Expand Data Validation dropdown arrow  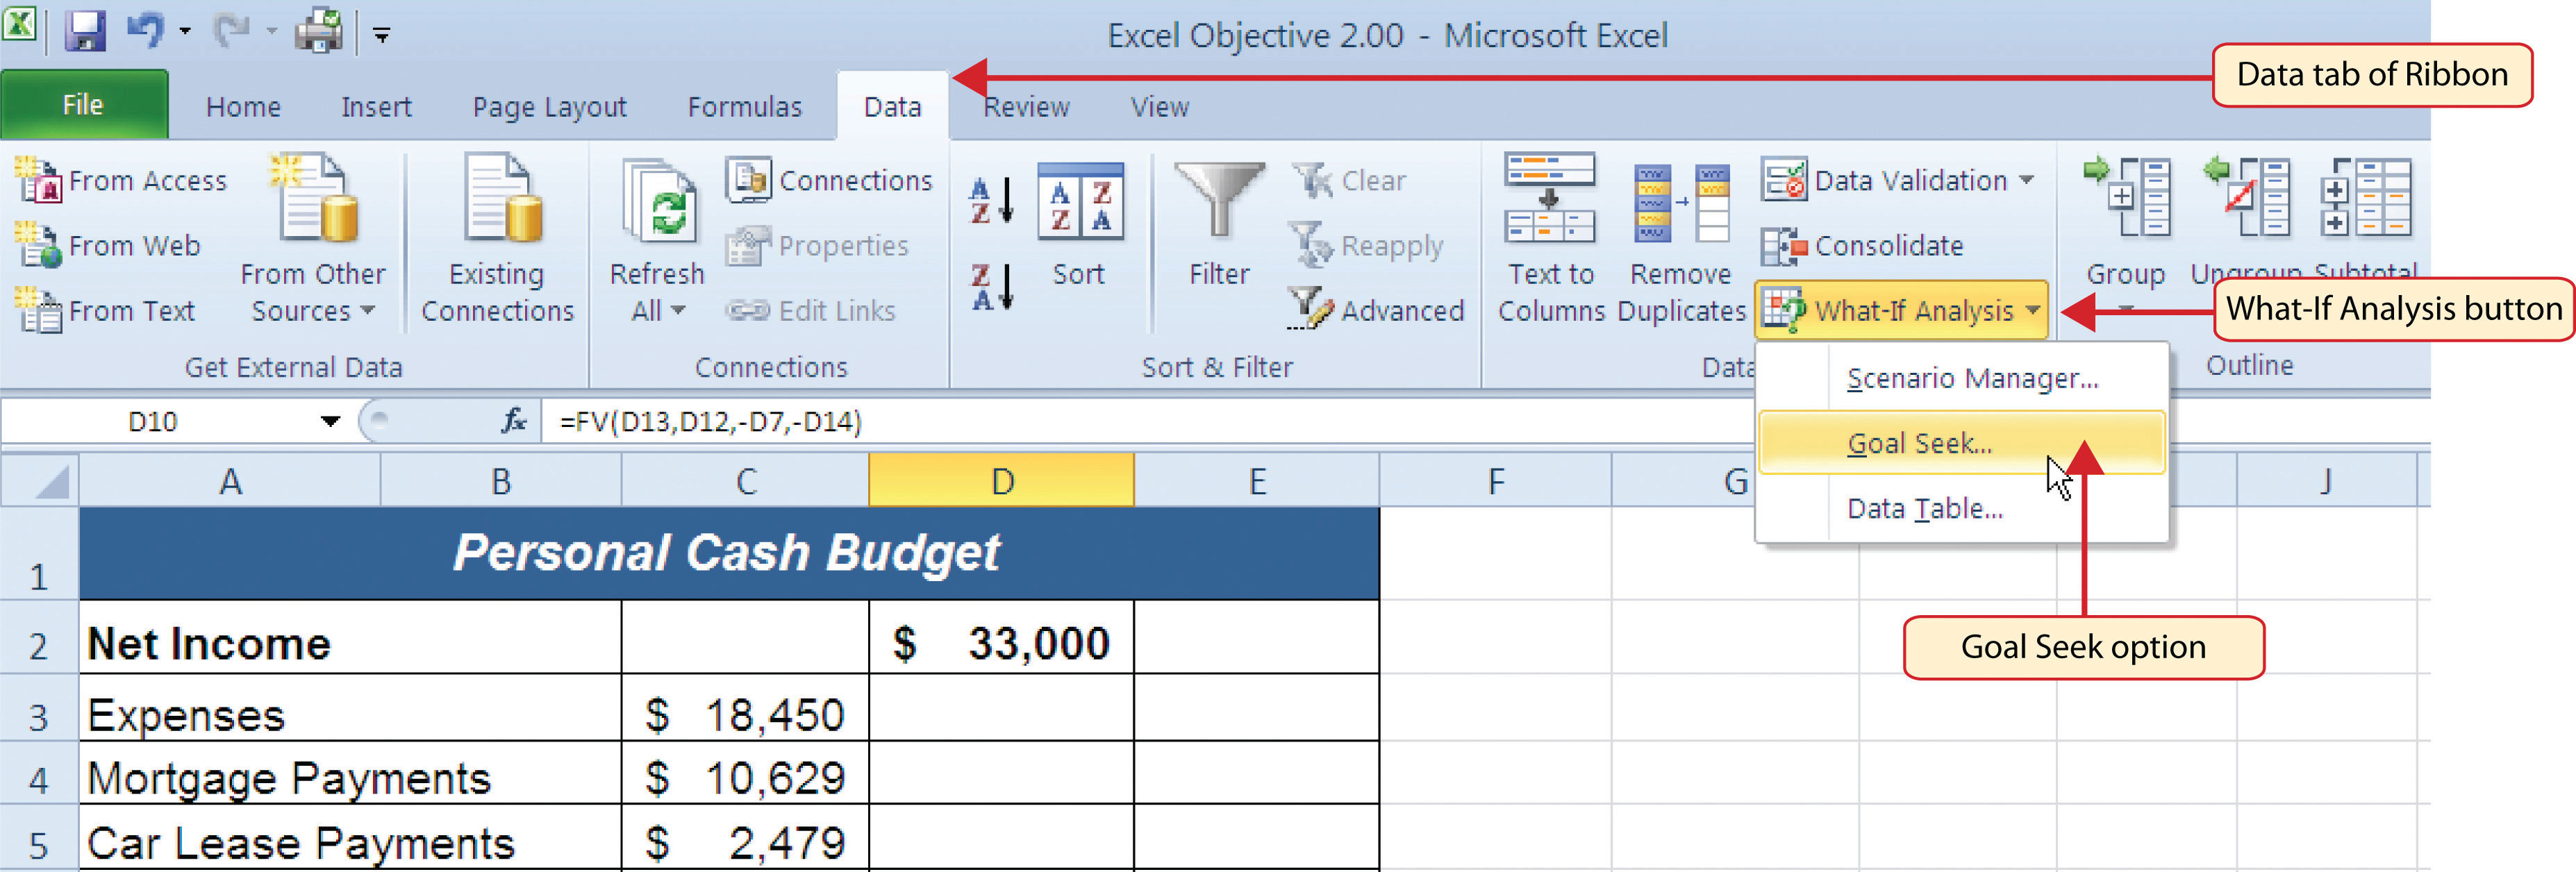point(2026,181)
